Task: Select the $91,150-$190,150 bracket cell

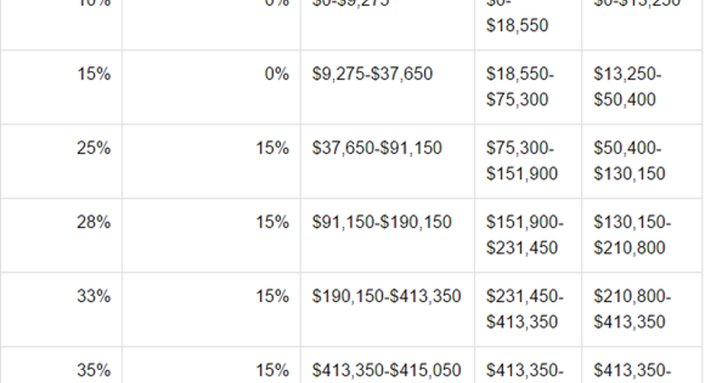Action: tap(381, 223)
